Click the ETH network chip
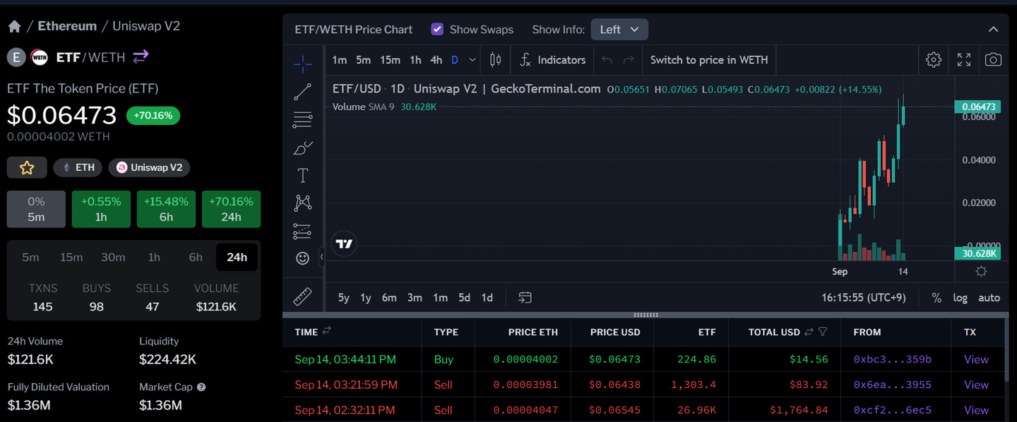This screenshot has height=422, width=1017. click(x=78, y=167)
